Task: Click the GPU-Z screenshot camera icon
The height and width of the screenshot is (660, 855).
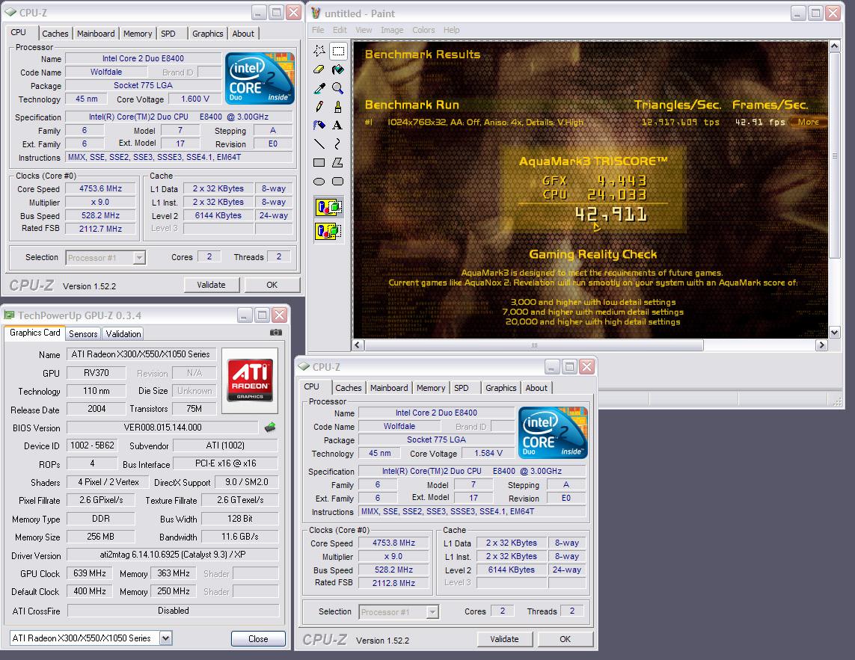Action: coord(276,333)
